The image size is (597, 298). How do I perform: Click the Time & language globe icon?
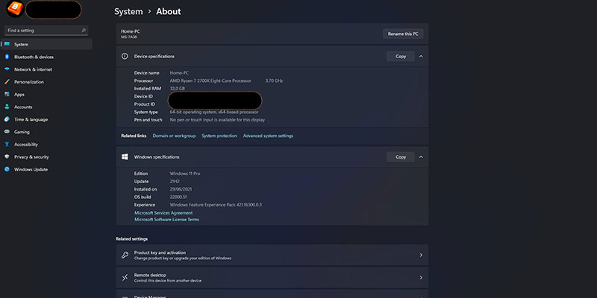[7, 119]
